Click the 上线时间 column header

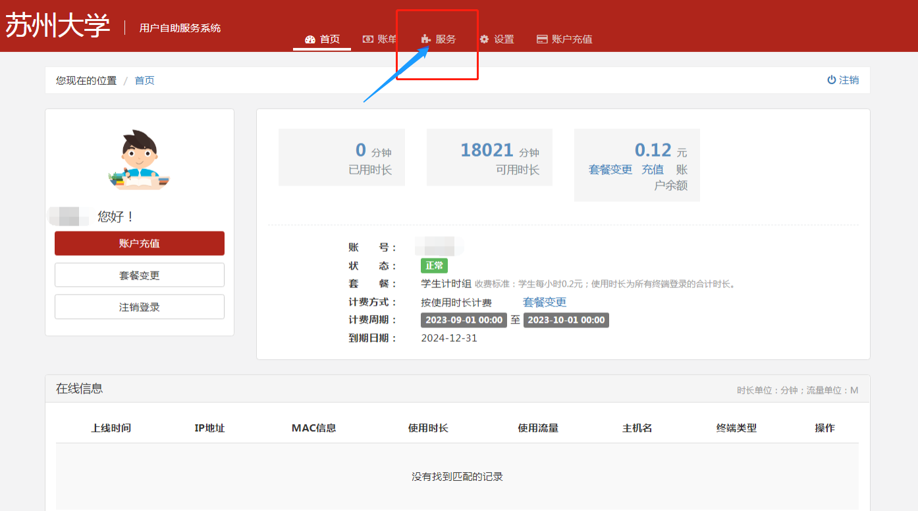coord(111,428)
